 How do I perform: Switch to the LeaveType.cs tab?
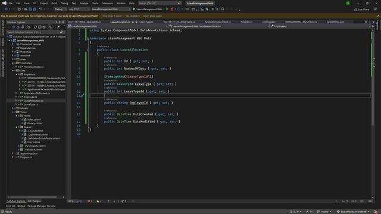146,22
